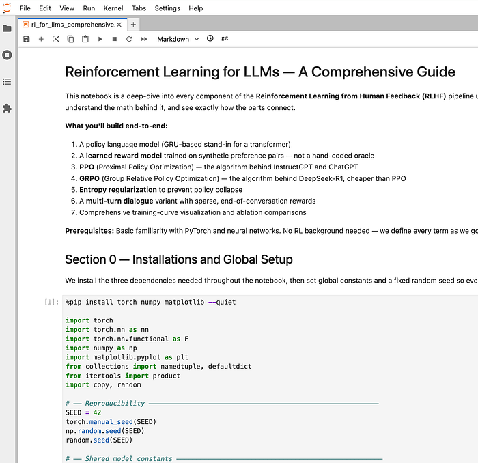Open the View menu
This screenshot has height=463, width=478.
click(67, 8)
